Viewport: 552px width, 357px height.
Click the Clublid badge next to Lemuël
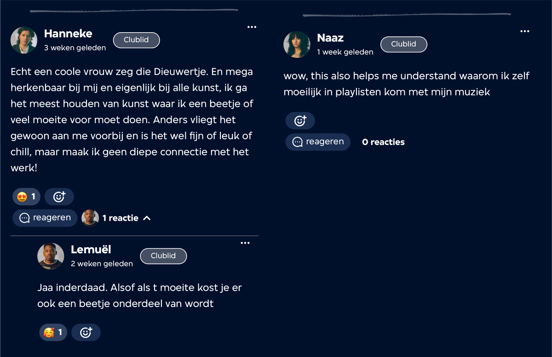point(163,256)
